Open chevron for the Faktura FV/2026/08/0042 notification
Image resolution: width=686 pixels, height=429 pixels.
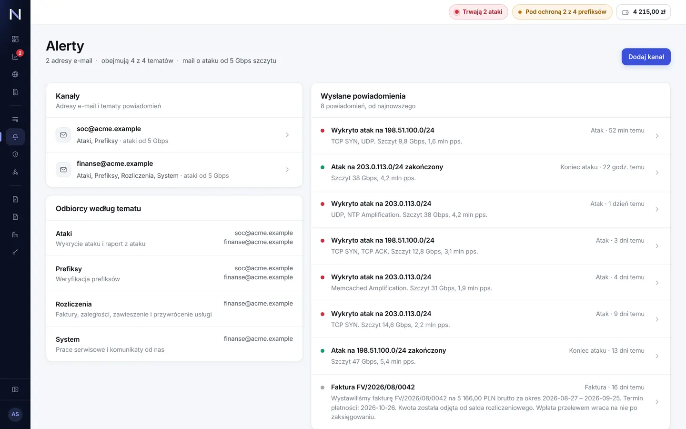(x=657, y=402)
